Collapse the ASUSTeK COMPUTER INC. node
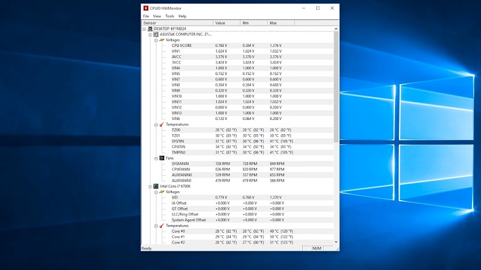This screenshot has height=270, width=481. 150,35
